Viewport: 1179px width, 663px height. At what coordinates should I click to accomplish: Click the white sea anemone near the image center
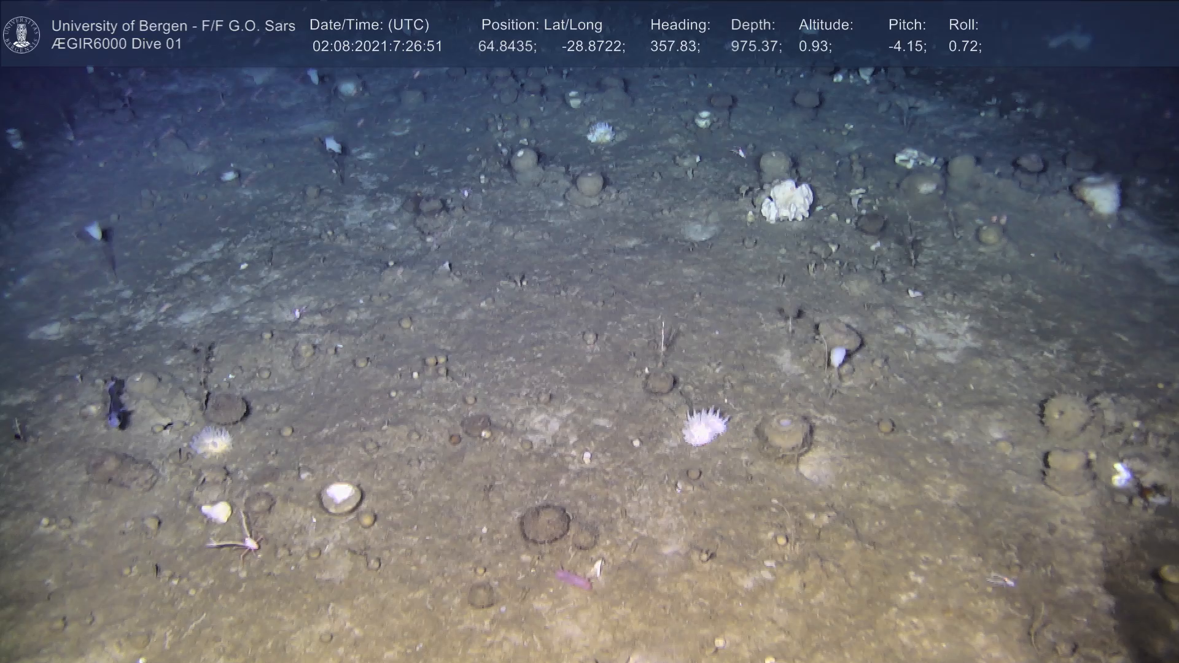[x=705, y=425]
